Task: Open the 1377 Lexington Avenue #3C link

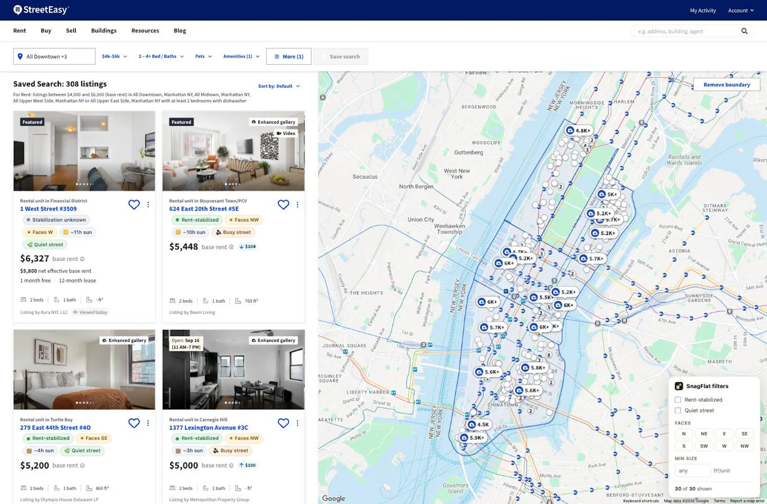Action: (209, 428)
